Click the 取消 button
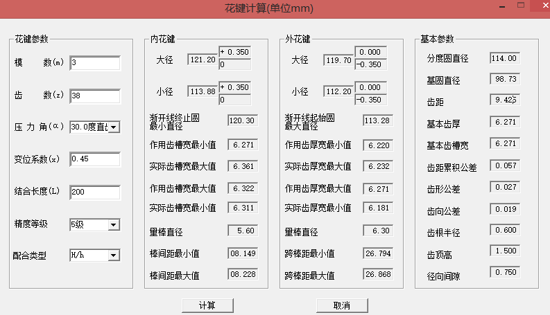This screenshot has height=315, width=550. click(342, 305)
